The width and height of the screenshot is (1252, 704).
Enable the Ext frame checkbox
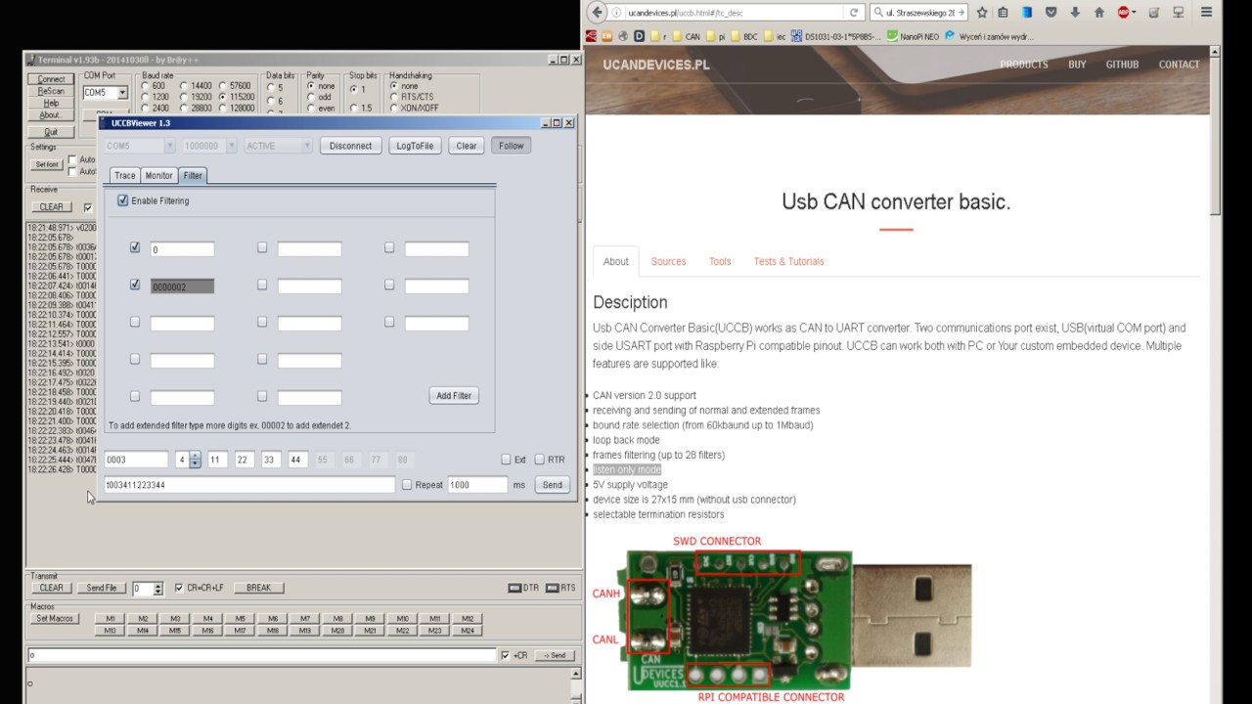[506, 460]
